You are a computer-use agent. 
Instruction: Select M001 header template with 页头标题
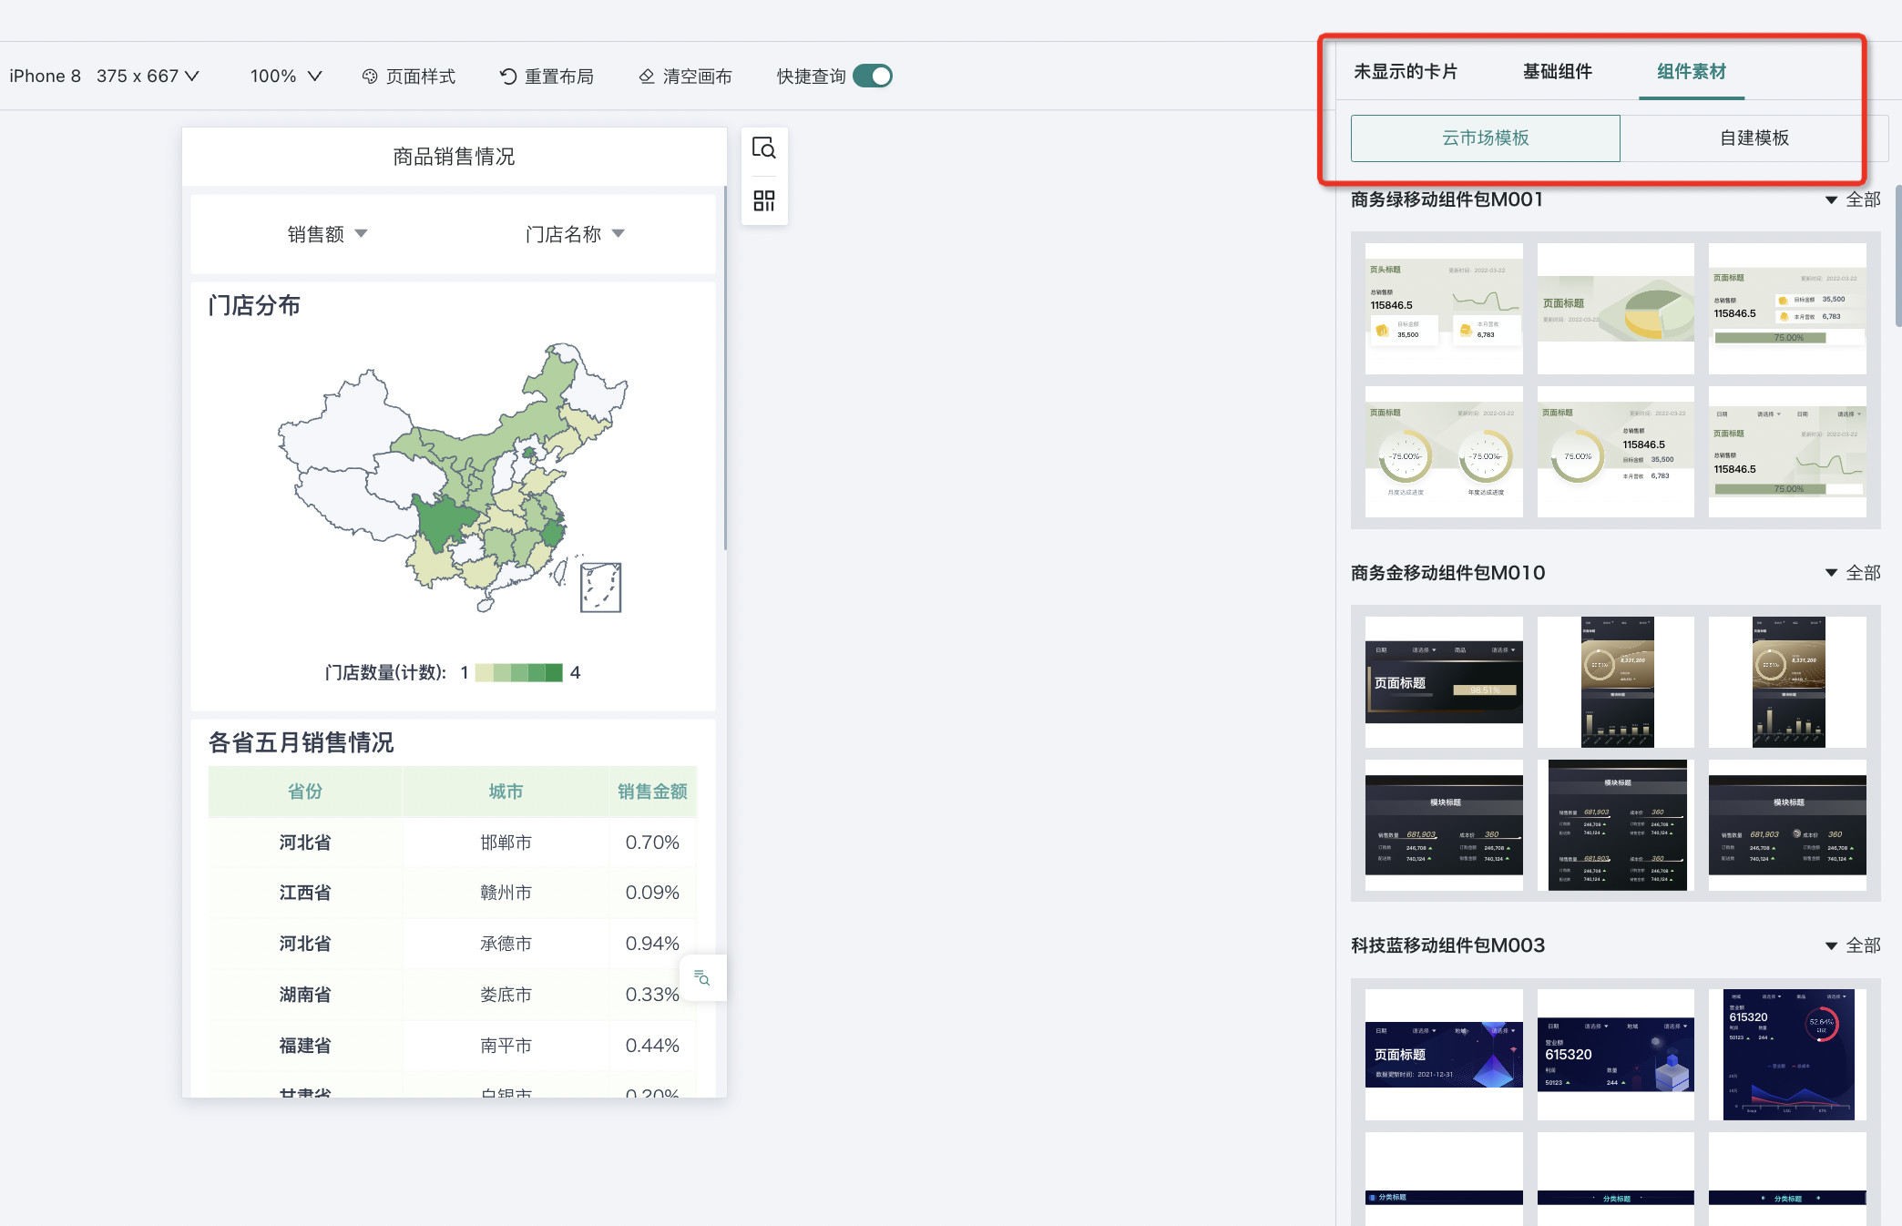1444,308
